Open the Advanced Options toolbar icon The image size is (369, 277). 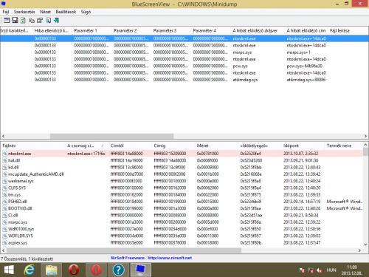point(7,21)
